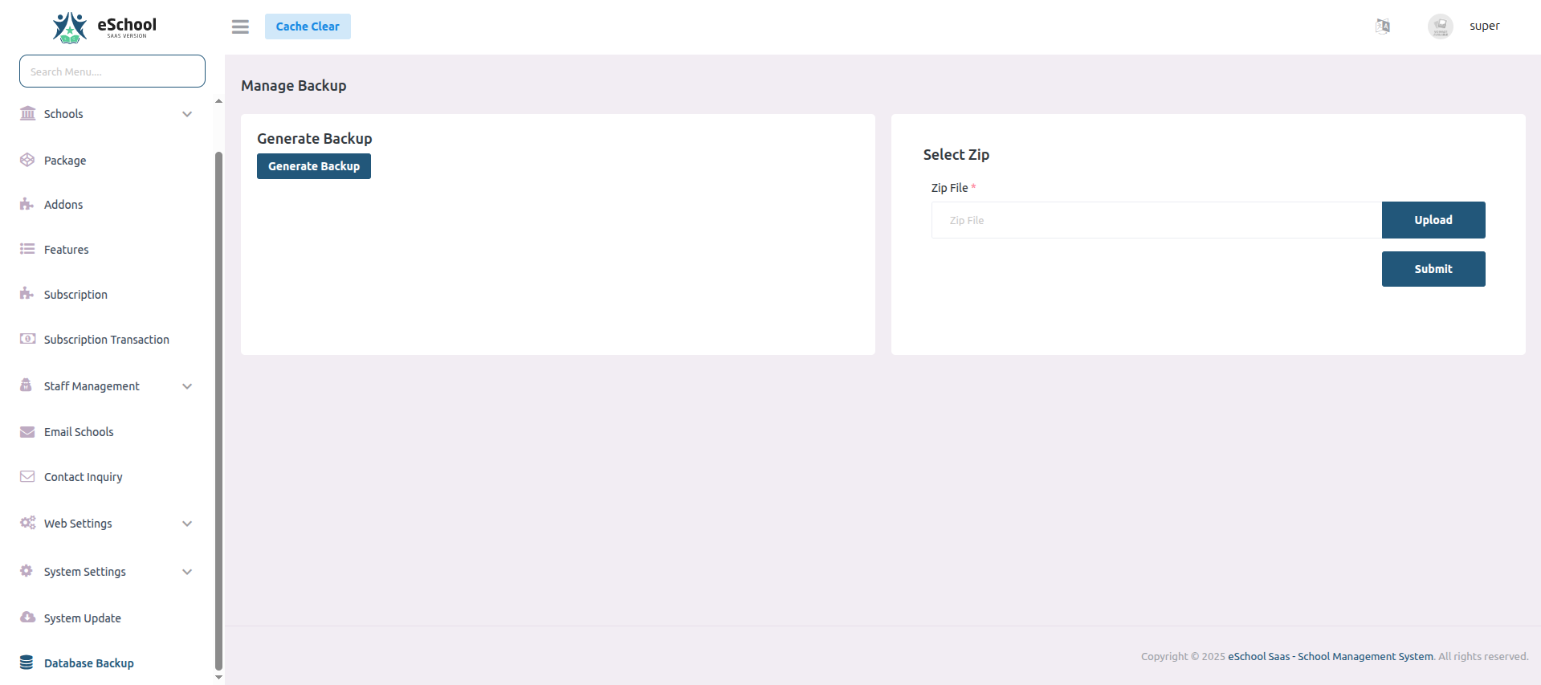
Task: Click the Subscription puzzle icon
Action: (x=27, y=294)
